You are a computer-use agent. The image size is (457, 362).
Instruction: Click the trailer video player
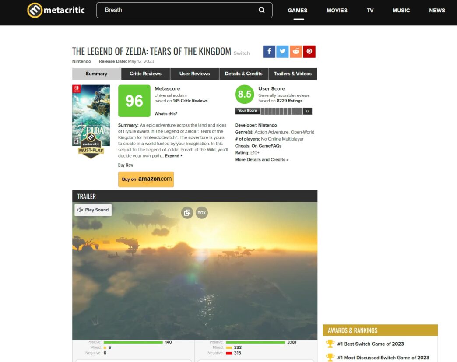[x=195, y=271]
